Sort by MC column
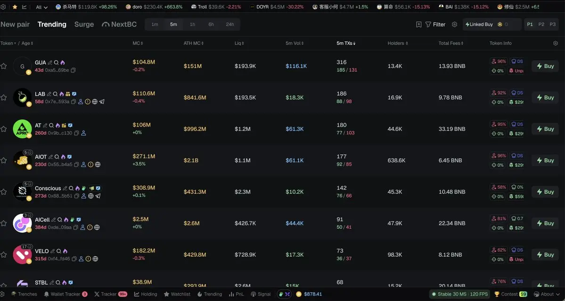The width and height of the screenshot is (565, 301). click(x=138, y=43)
